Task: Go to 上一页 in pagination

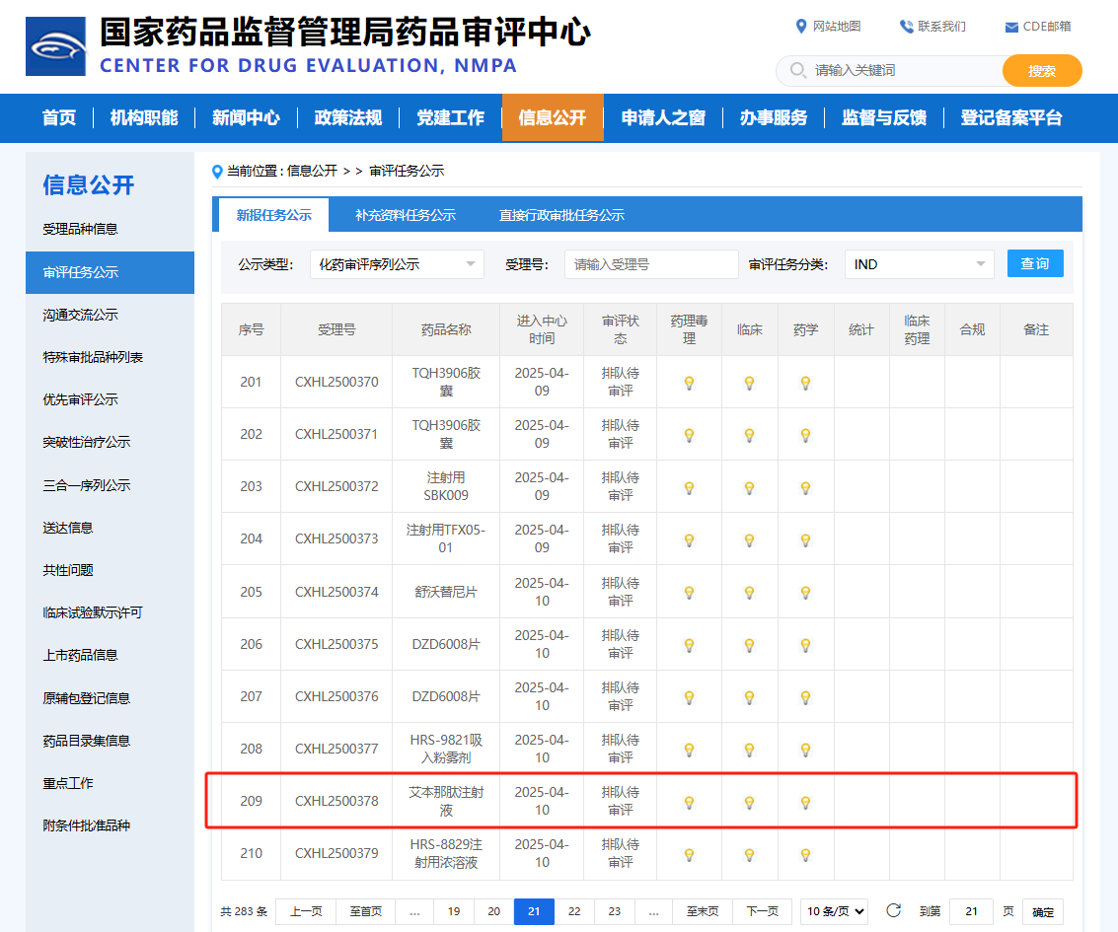Action: click(306, 911)
